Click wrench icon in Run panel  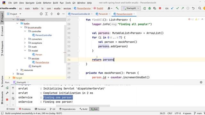(7, 93)
